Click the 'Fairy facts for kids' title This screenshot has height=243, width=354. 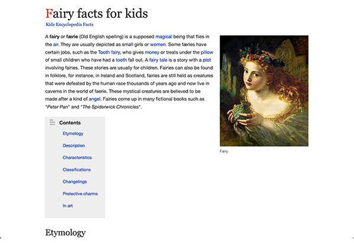(x=97, y=14)
